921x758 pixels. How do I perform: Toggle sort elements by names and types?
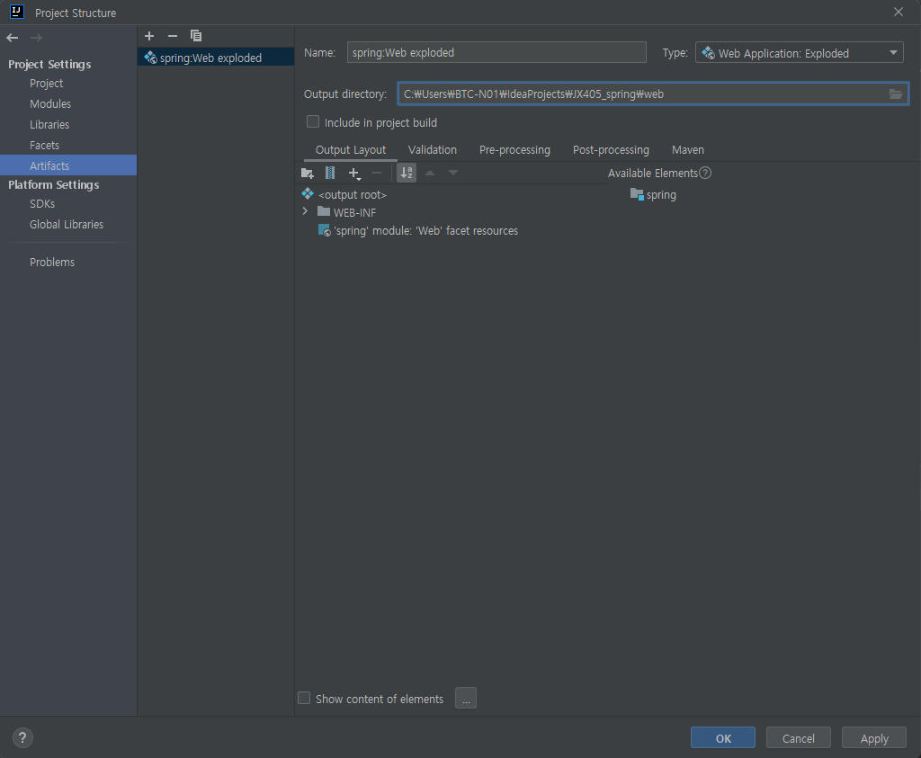tap(407, 173)
